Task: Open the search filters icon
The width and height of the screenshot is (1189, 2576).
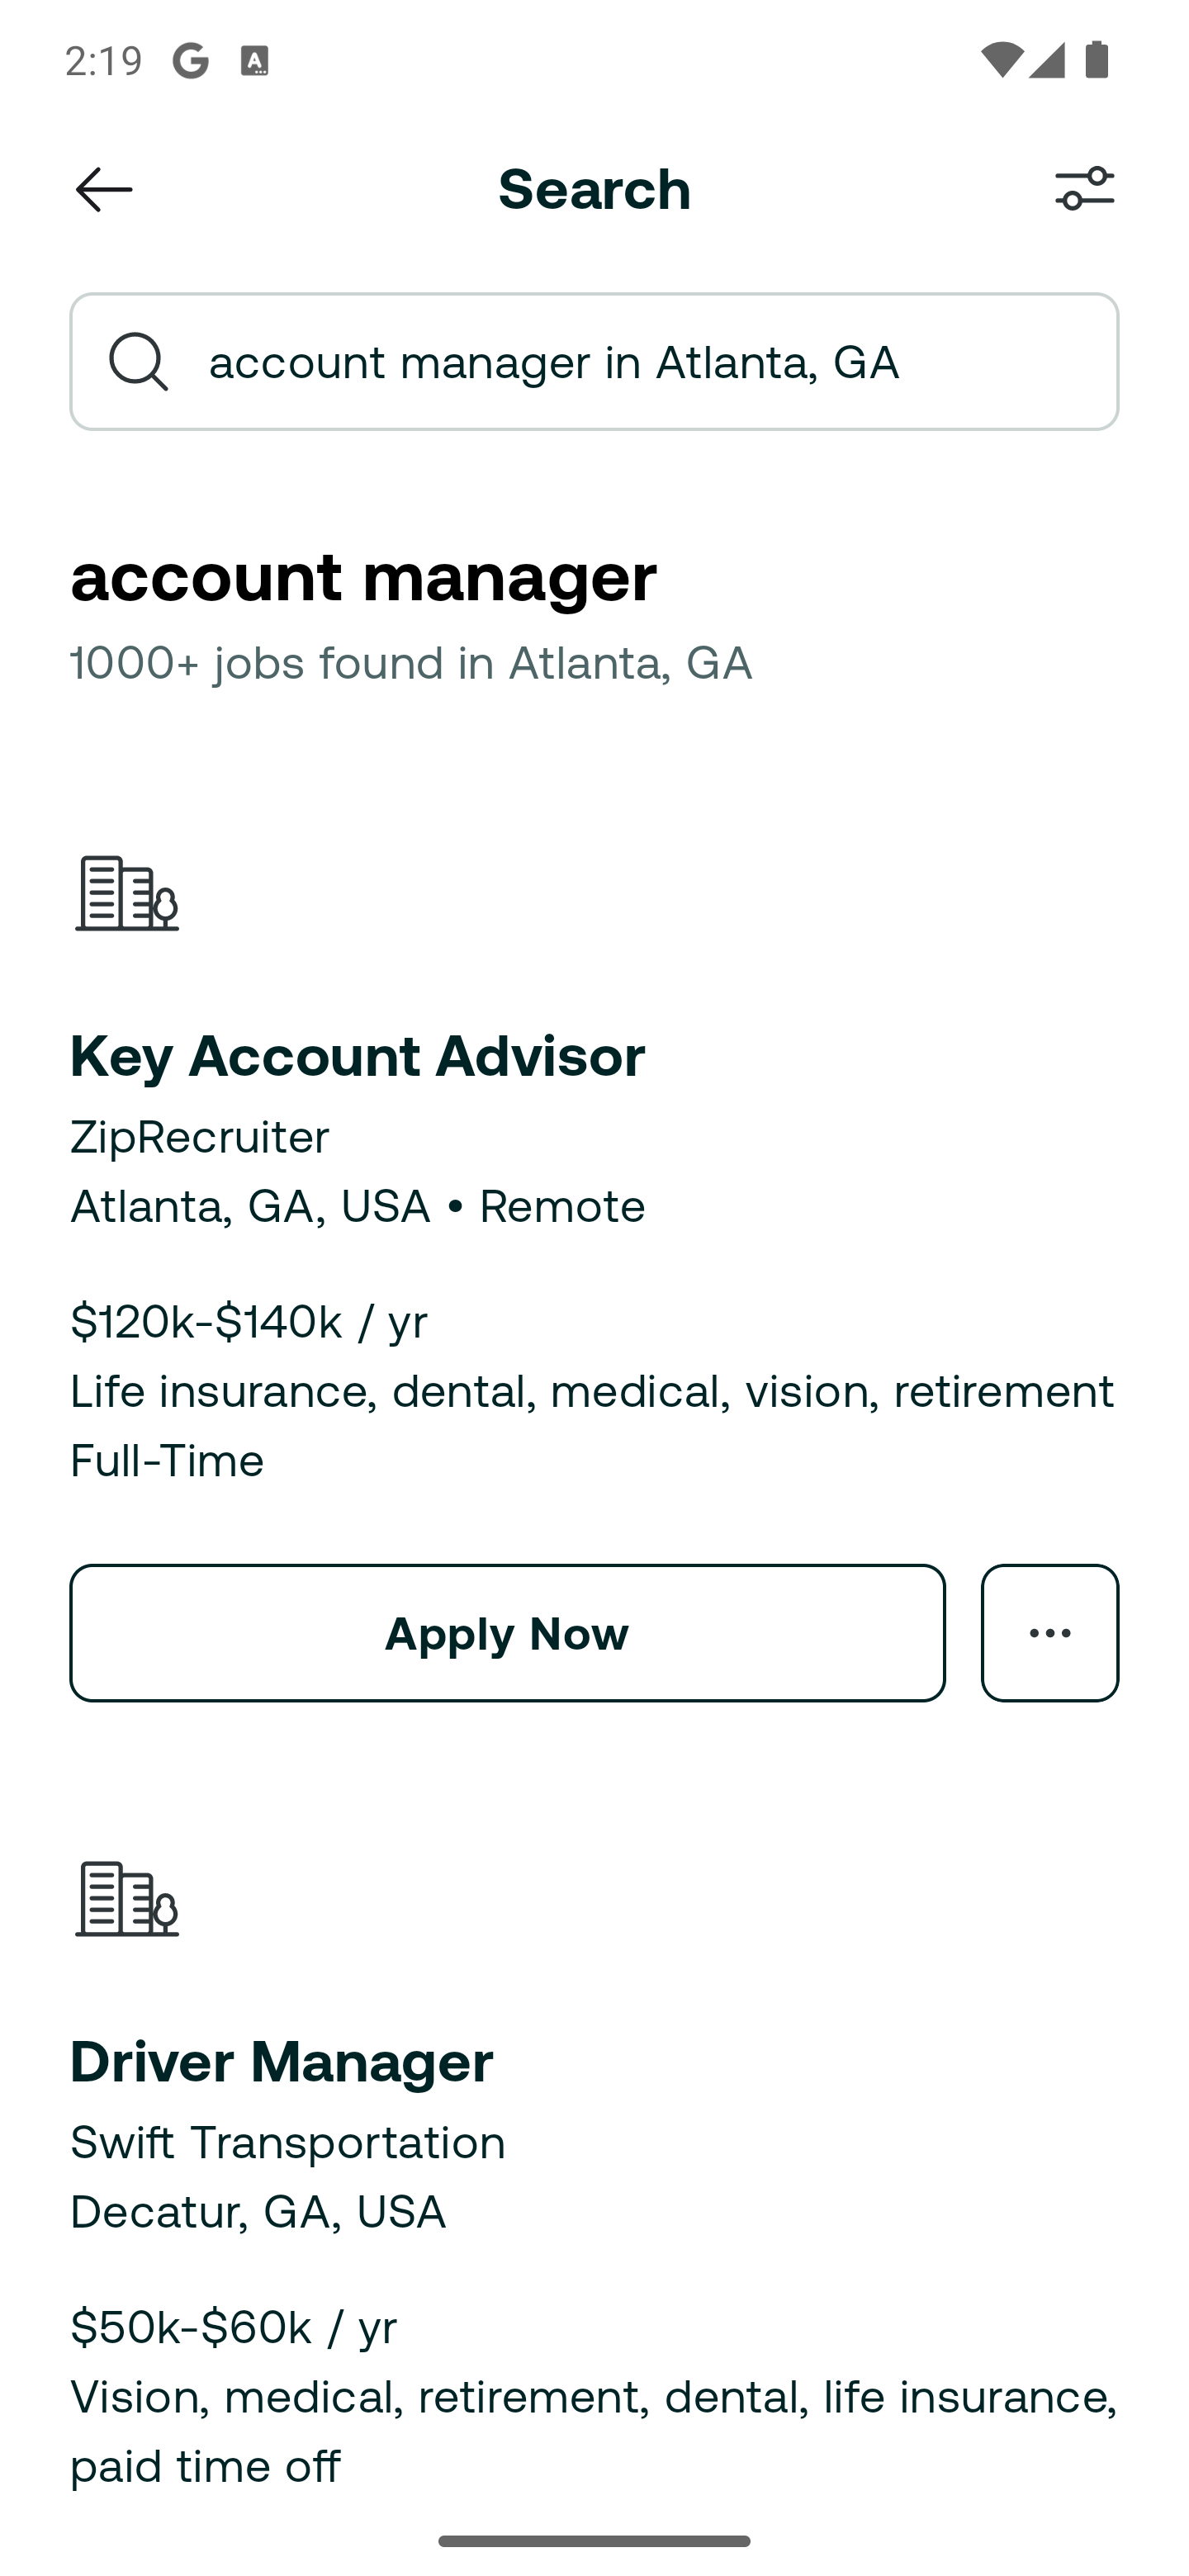Action: coord(1084,189)
